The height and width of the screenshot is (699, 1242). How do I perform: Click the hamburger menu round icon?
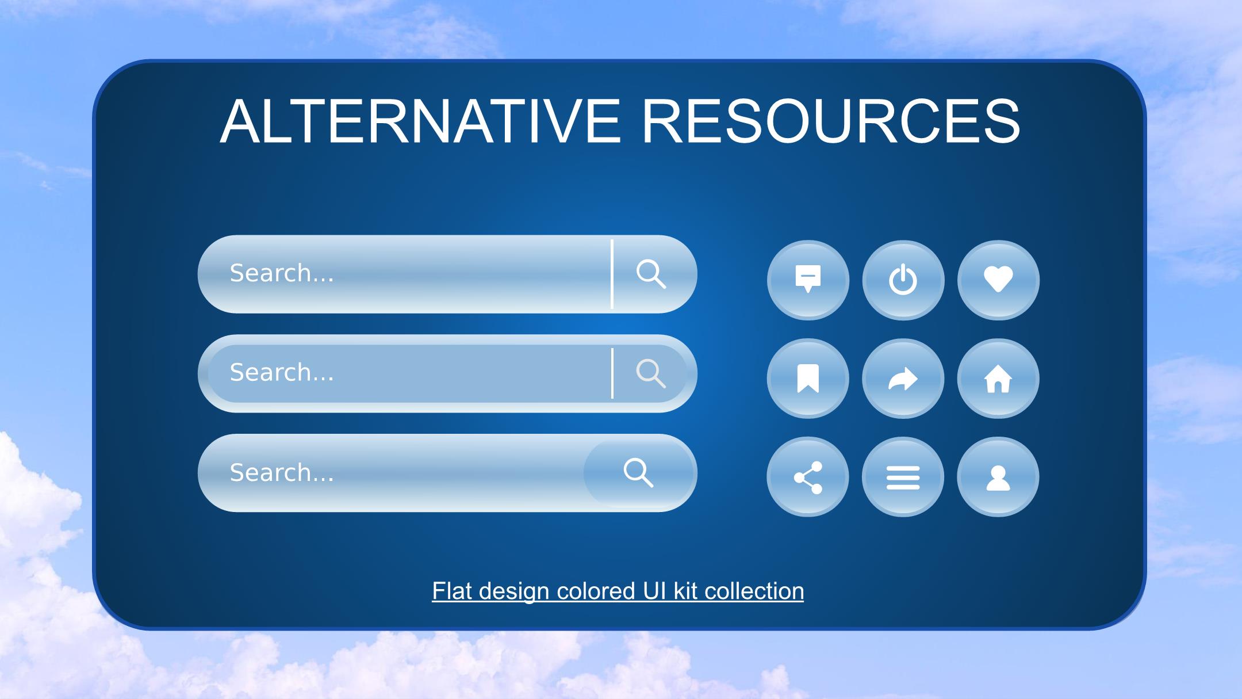tap(903, 477)
